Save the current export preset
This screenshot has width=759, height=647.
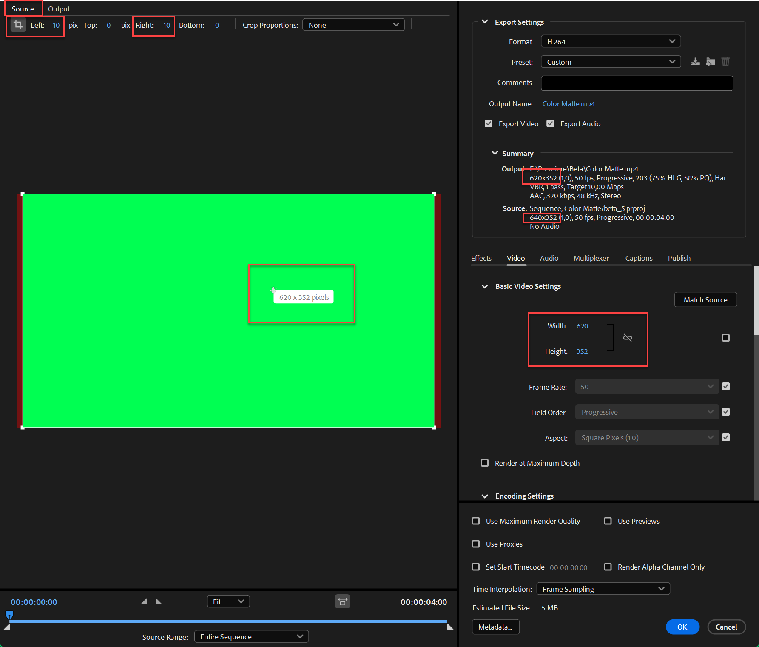695,61
